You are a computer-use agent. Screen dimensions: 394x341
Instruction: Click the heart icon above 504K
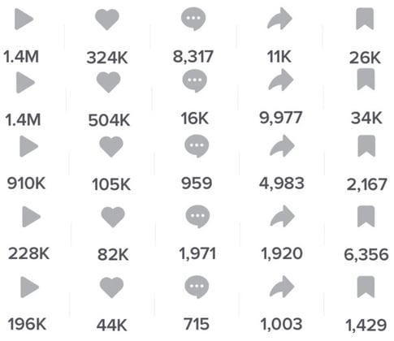click(108, 82)
